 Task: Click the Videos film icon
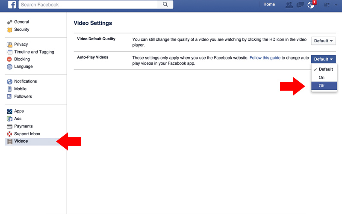pos(10,142)
